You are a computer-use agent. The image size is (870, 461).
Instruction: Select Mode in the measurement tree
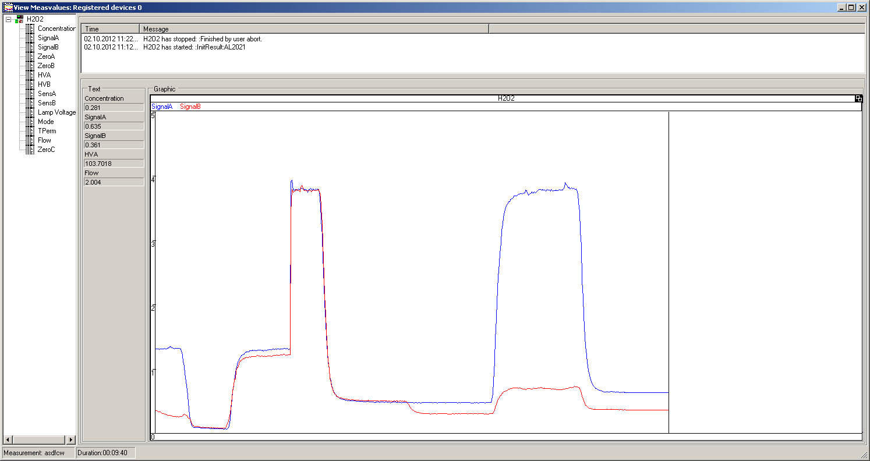coord(45,122)
